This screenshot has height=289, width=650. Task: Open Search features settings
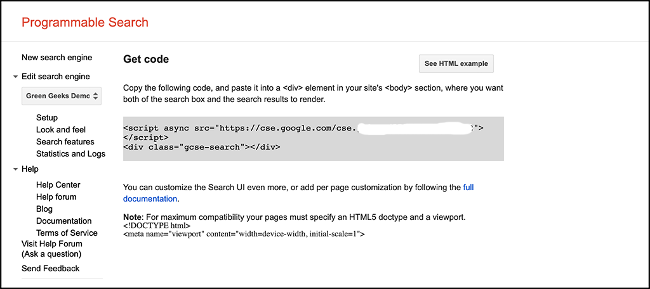pyautogui.click(x=65, y=141)
